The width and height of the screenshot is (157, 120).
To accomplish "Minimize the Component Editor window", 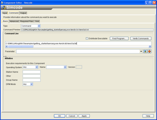I will [x=147, y=3].
